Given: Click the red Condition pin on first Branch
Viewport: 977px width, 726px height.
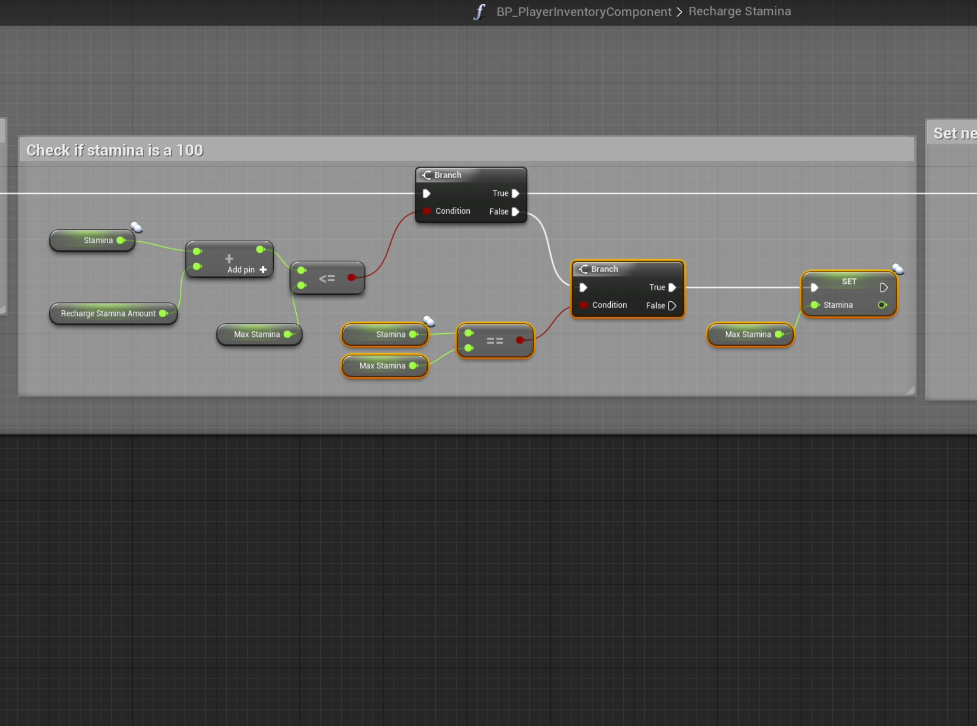Looking at the screenshot, I should (427, 211).
